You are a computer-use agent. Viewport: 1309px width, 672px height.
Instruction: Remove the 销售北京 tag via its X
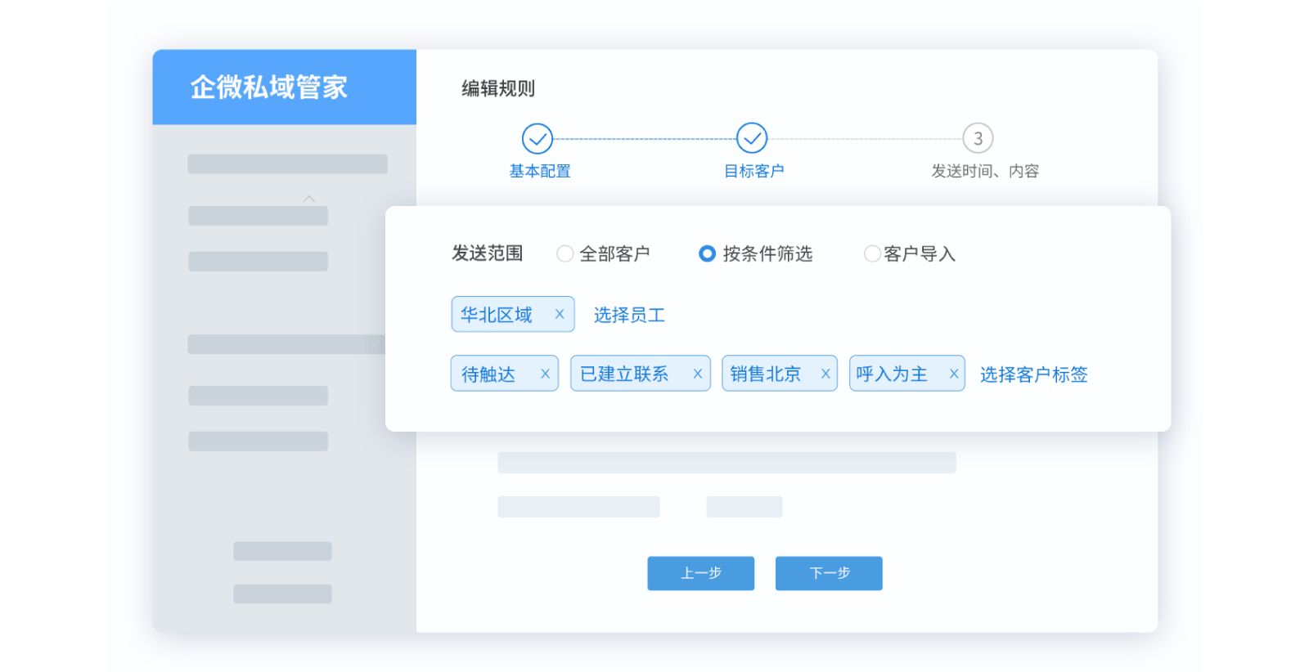[x=825, y=374]
